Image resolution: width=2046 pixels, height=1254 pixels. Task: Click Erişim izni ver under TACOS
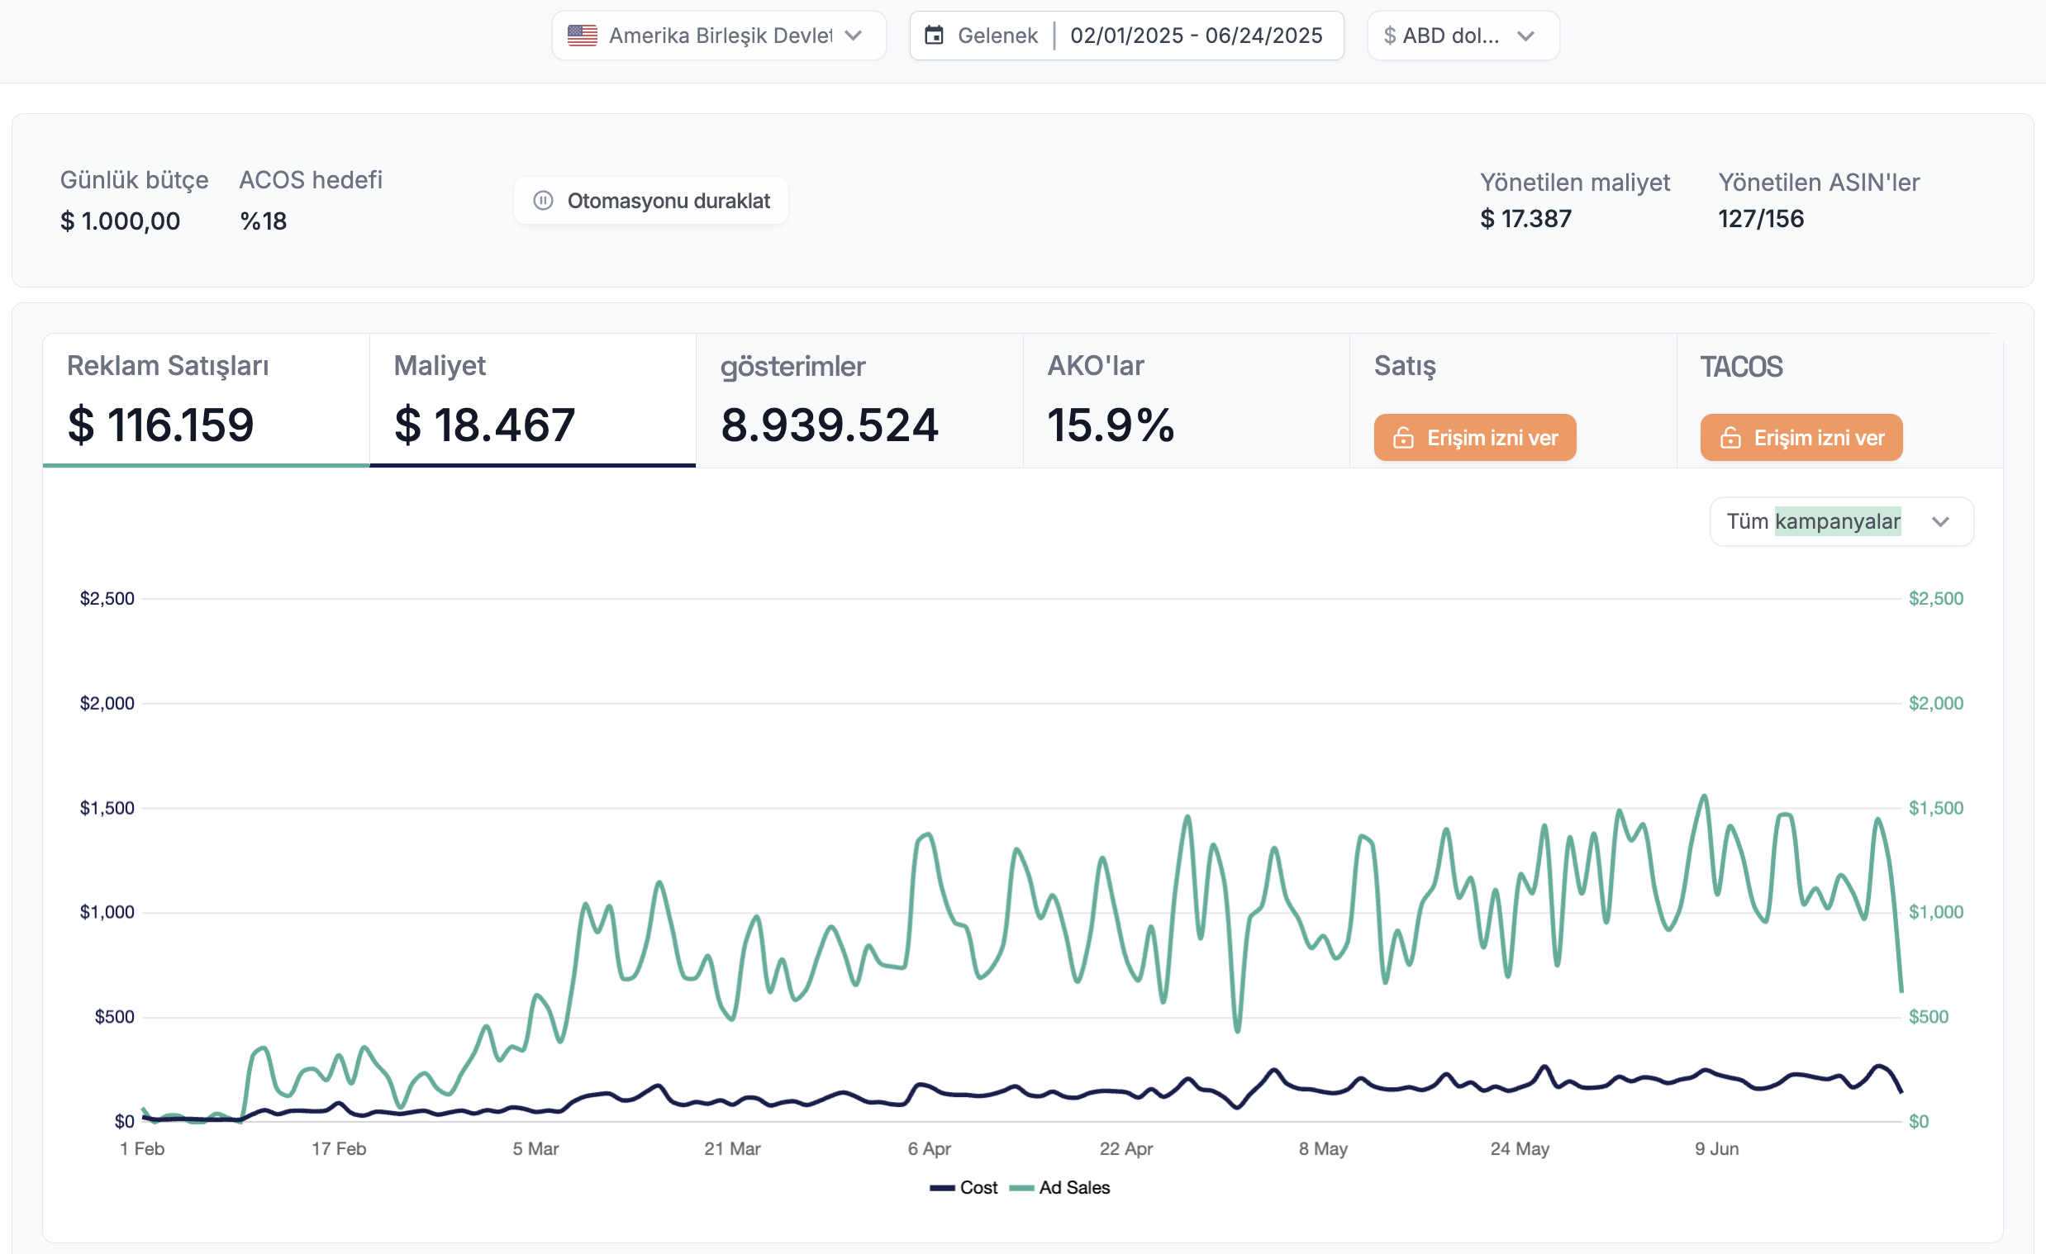tap(1801, 437)
